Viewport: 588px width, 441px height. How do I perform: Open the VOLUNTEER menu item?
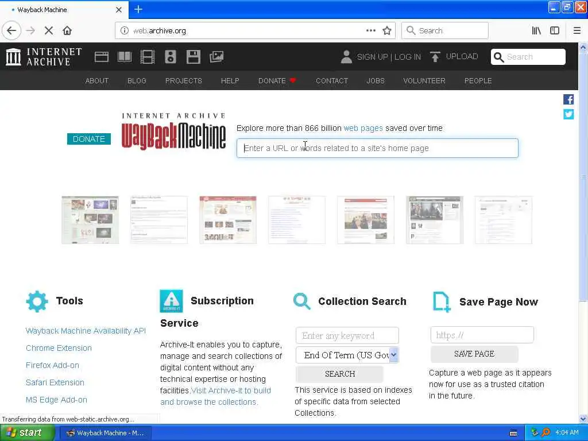pos(424,80)
